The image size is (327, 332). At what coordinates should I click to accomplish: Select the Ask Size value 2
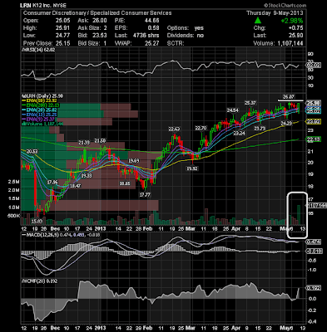click(106, 28)
